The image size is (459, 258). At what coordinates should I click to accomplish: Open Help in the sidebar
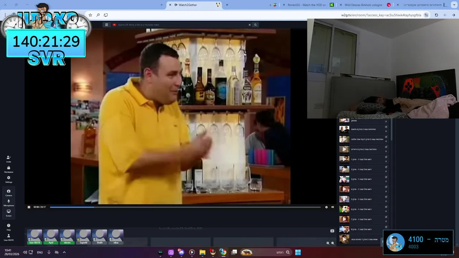tap(9, 227)
